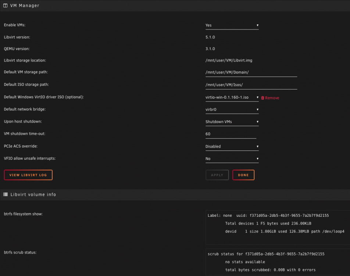This screenshot has width=350, height=276.
Task: Open the Default network bridge dropdown
Action: [232, 110]
